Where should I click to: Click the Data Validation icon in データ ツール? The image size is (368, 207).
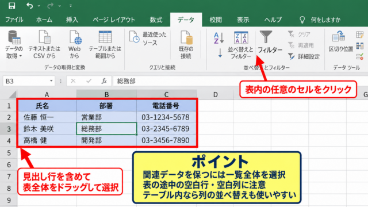click(x=359, y=56)
